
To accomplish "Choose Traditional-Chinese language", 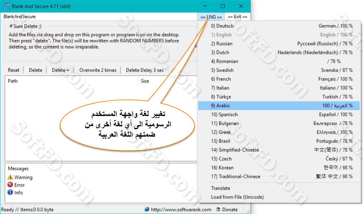I will 279,177.
